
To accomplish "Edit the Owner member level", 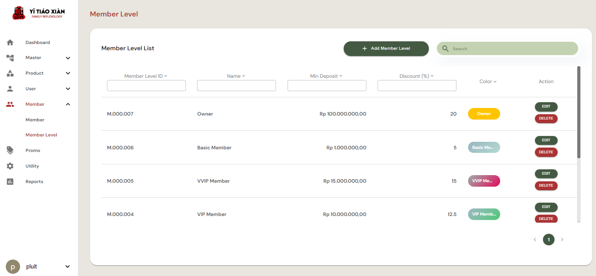I will [546, 107].
